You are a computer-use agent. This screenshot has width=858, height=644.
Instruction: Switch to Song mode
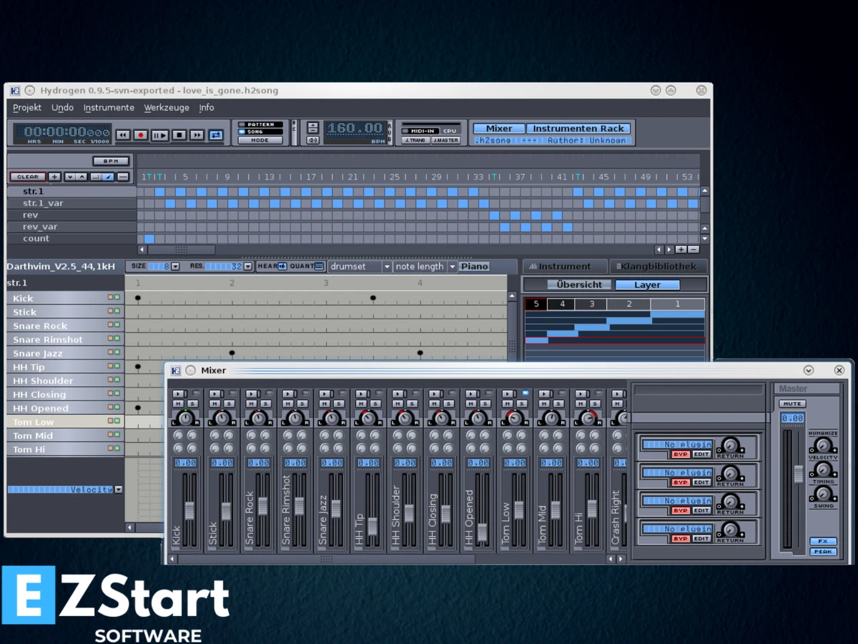click(261, 132)
